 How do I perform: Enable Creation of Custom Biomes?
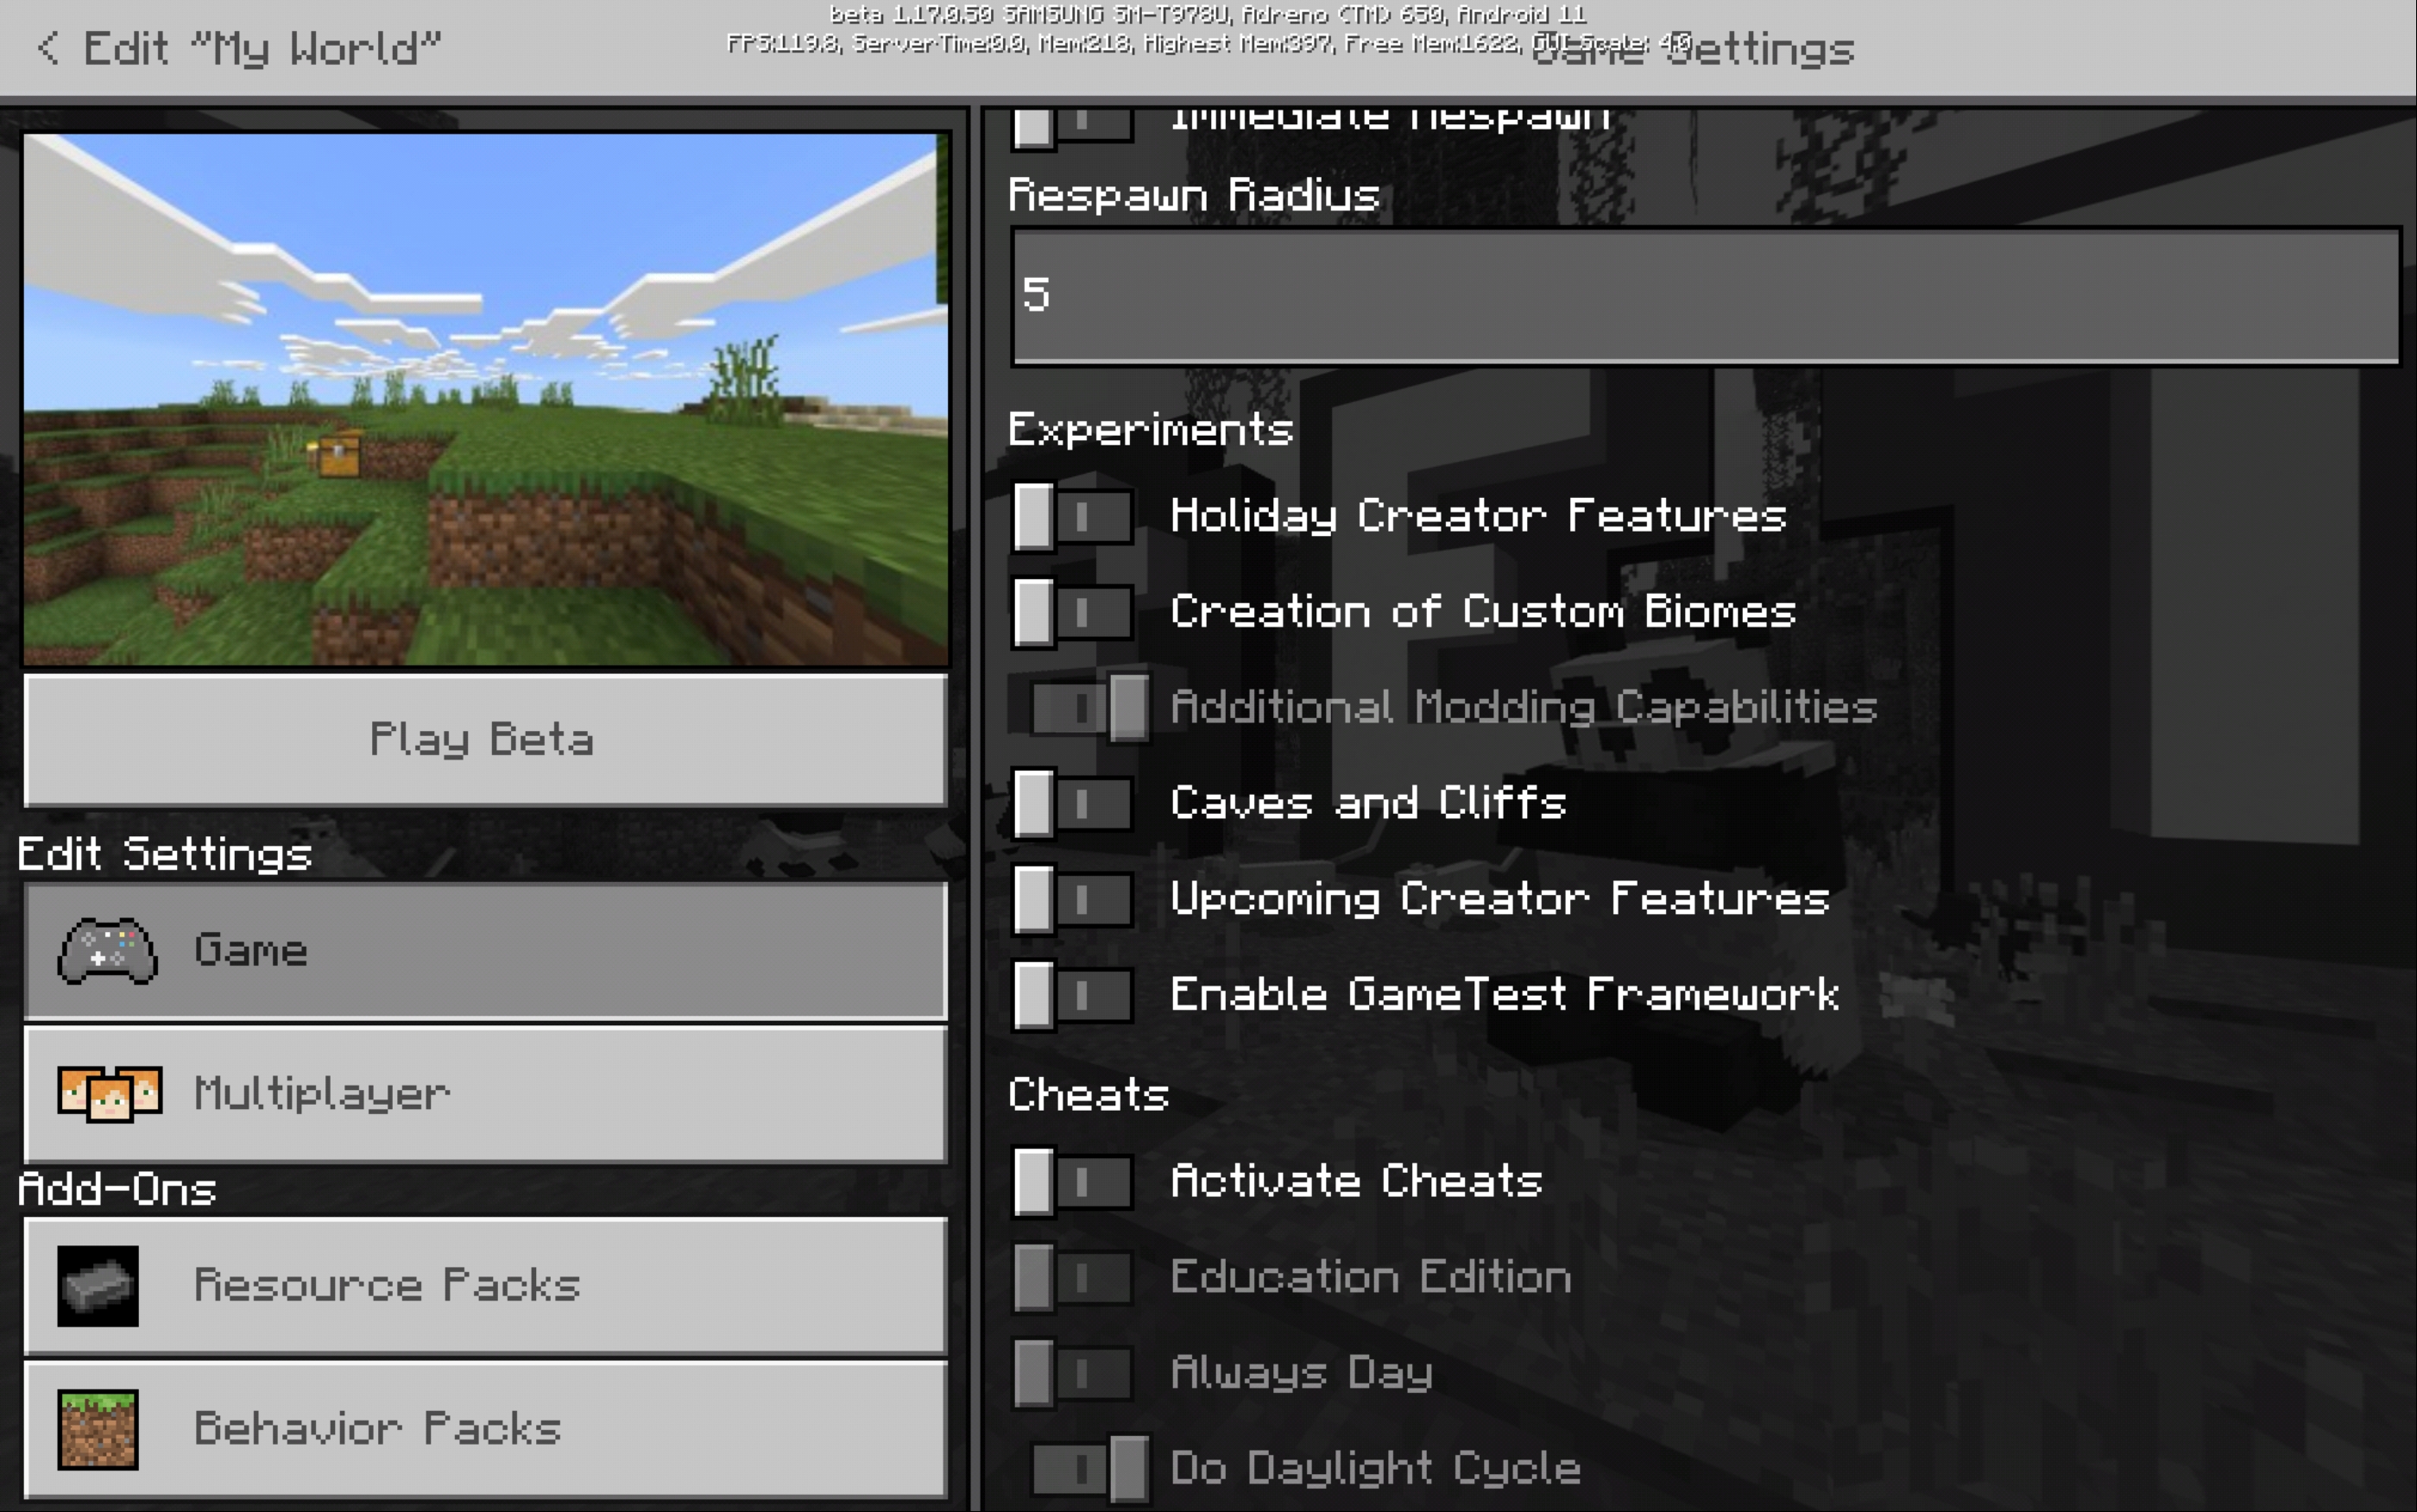pos(1071,612)
